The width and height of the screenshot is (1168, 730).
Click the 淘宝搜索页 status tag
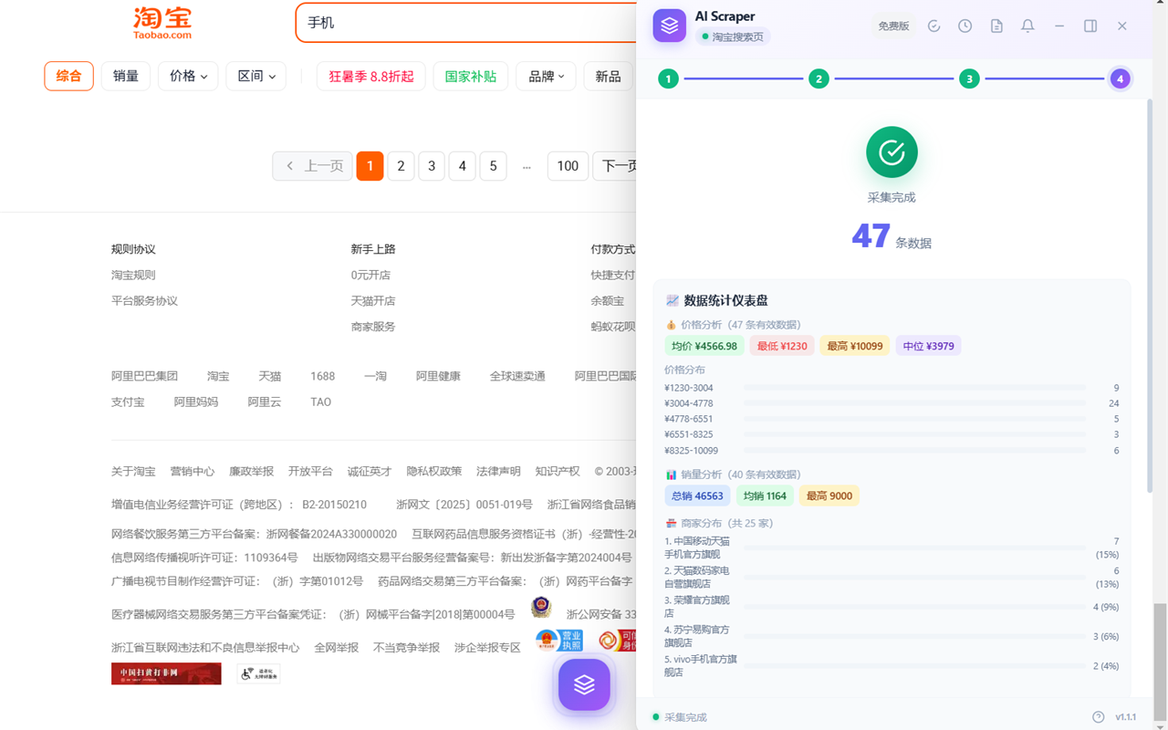coord(734,36)
